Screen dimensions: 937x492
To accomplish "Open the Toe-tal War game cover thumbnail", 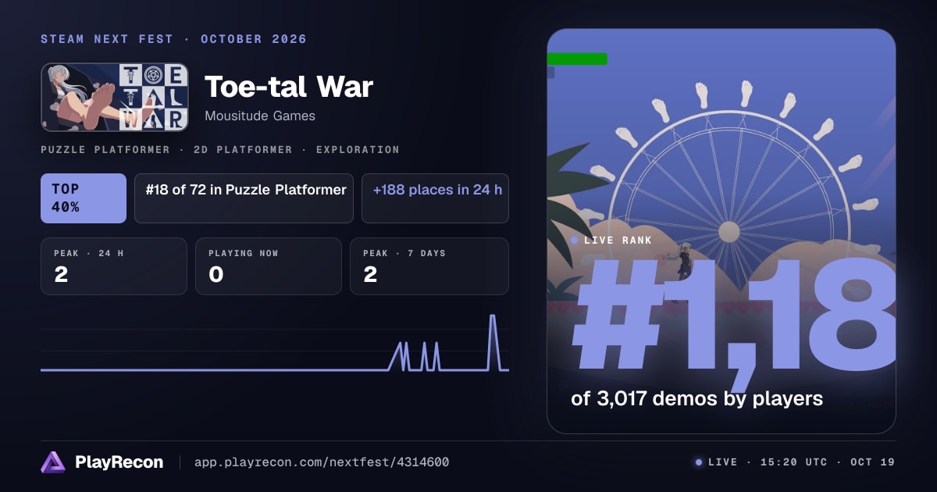I will click(115, 97).
